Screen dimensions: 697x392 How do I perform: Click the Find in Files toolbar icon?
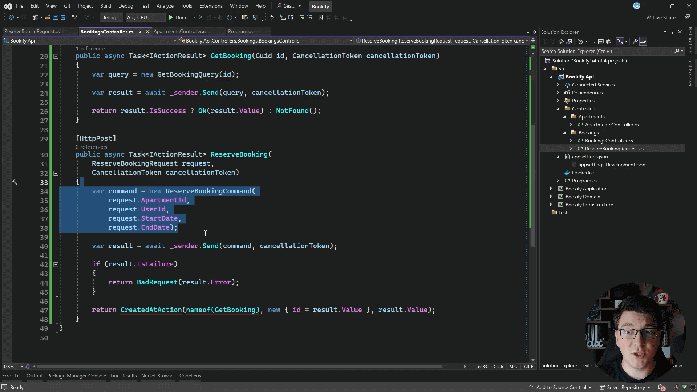tap(245, 17)
